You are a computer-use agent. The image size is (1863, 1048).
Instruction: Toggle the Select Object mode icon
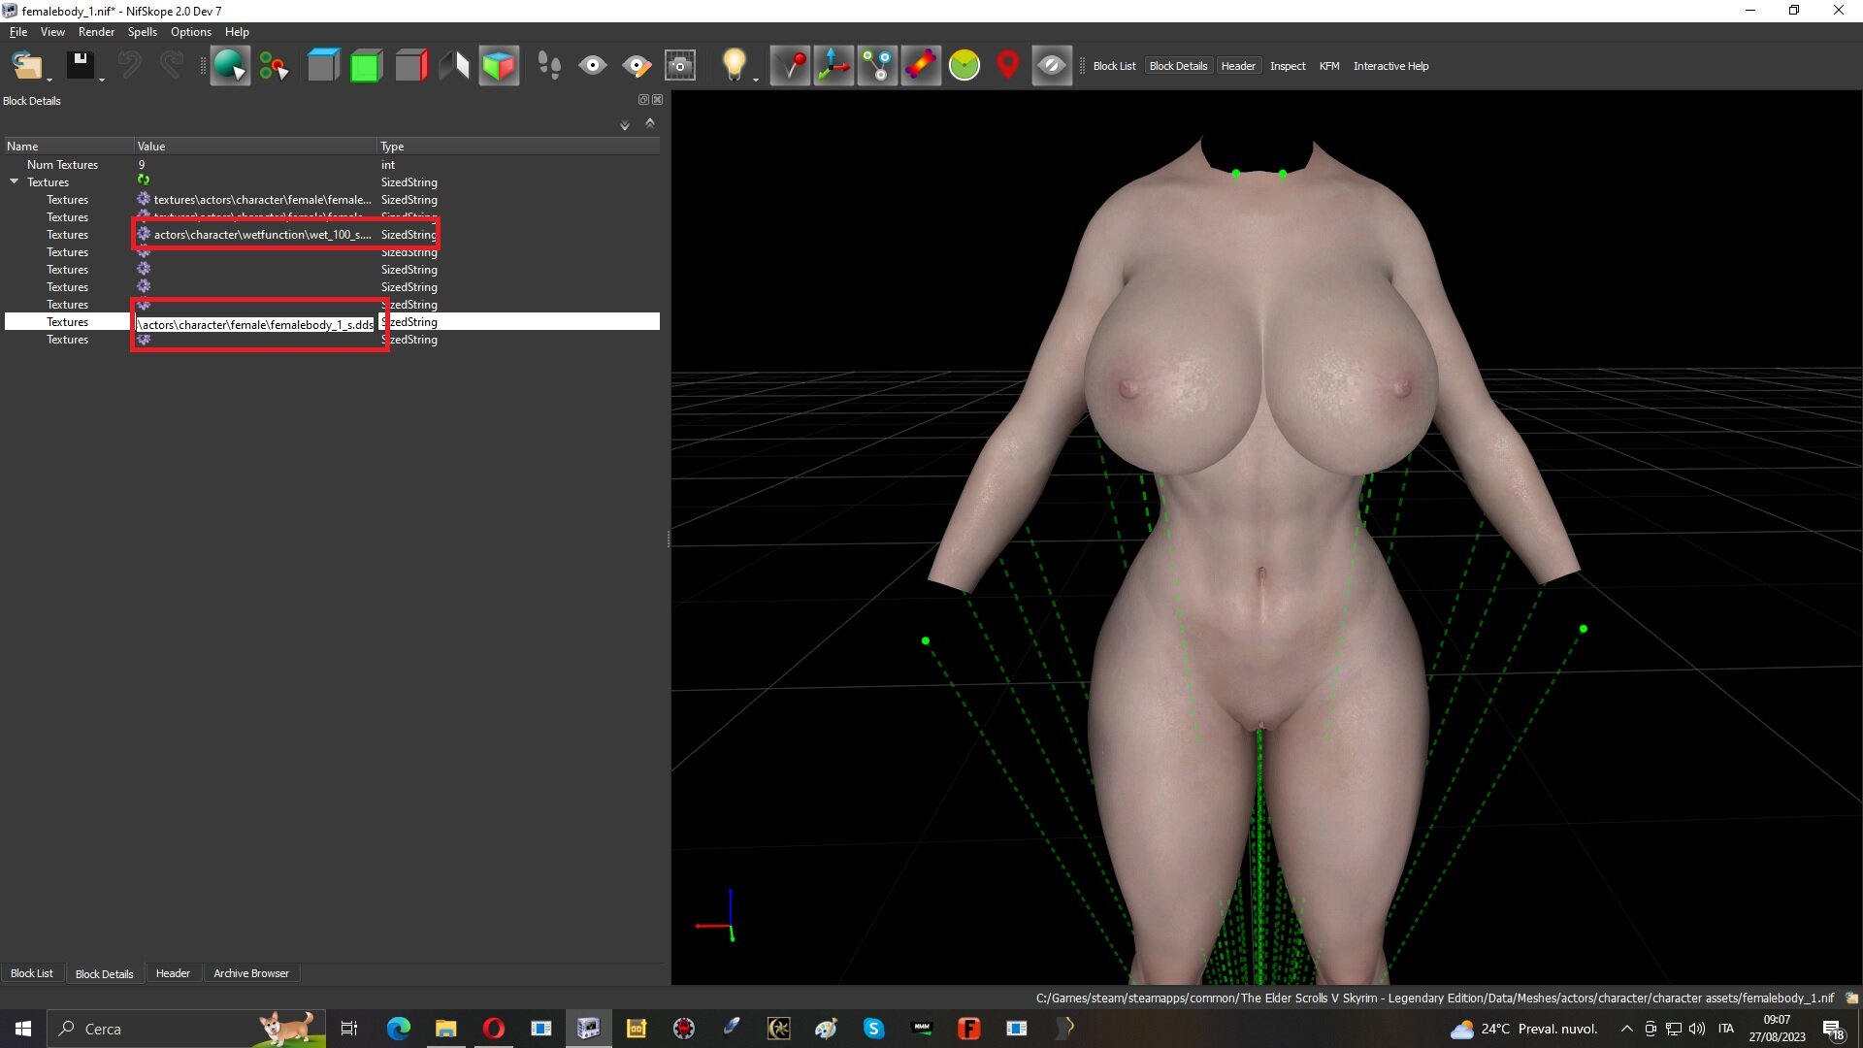tap(230, 66)
